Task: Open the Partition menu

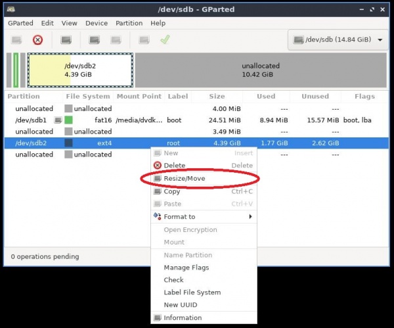Action: click(129, 23)
